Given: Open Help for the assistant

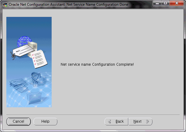Looking at the screenshot, I should coord(45,121).
